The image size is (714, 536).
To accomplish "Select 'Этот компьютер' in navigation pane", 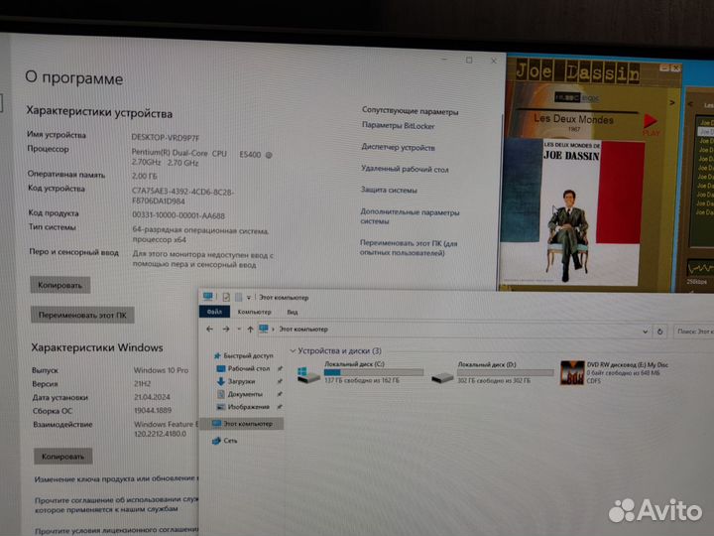I will [x=242, y=424].
